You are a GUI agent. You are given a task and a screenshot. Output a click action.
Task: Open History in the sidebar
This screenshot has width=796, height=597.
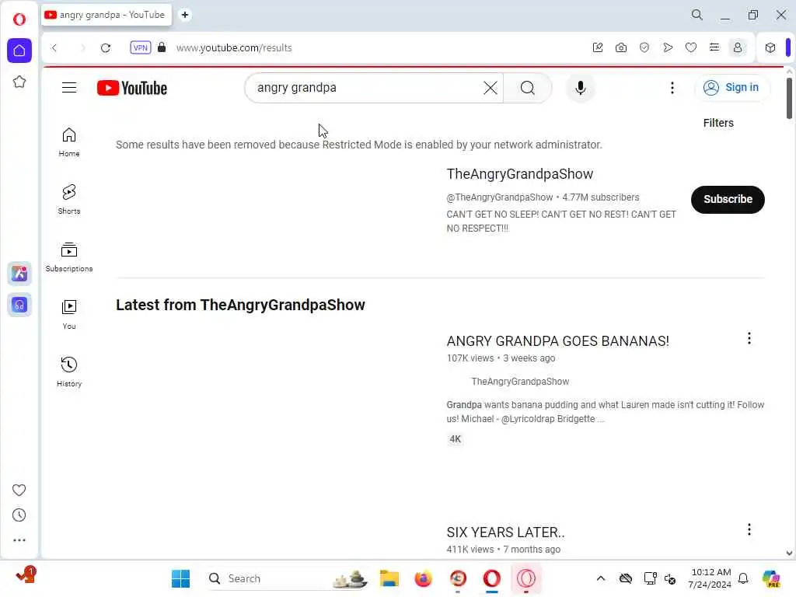[69, 372]
